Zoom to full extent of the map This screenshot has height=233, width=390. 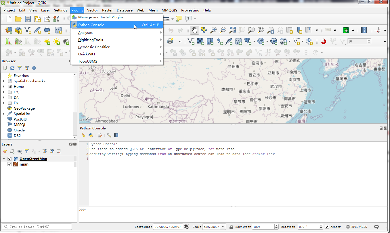click(232, 30)
